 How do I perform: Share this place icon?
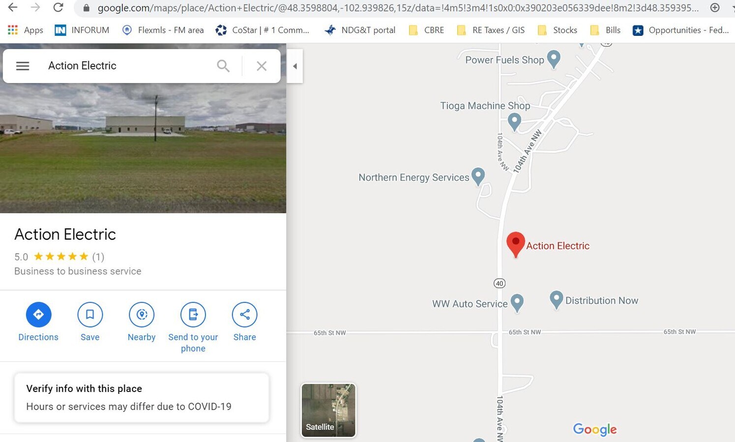(x=245, y=314)
